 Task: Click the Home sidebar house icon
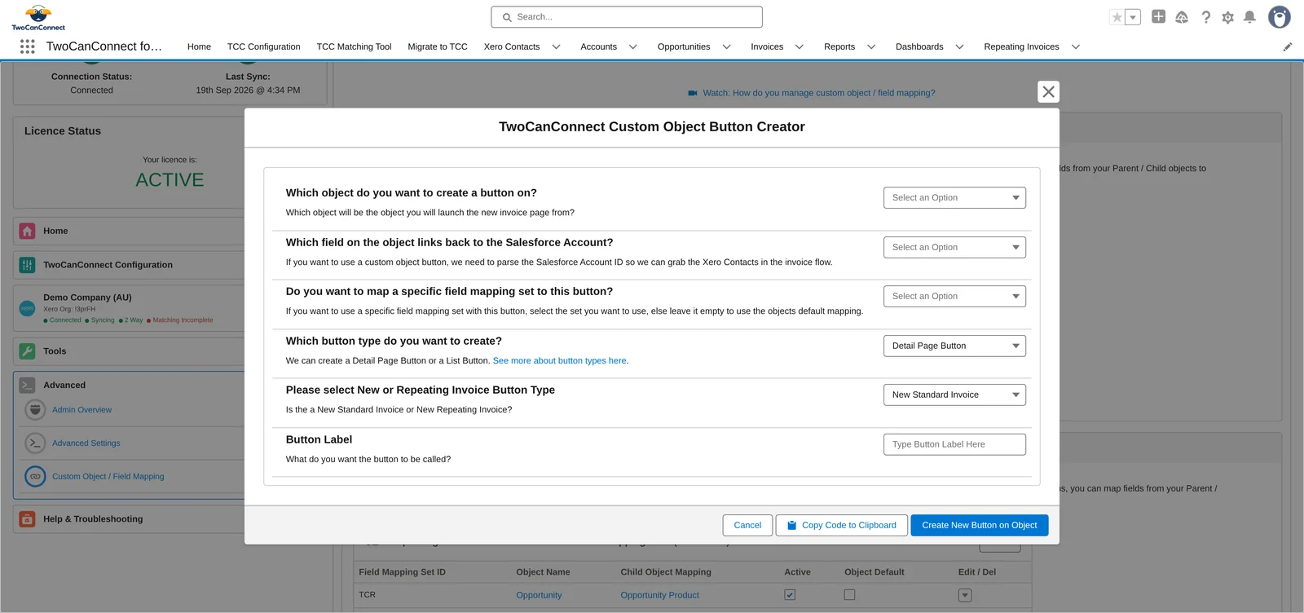[x=27, y=231]
